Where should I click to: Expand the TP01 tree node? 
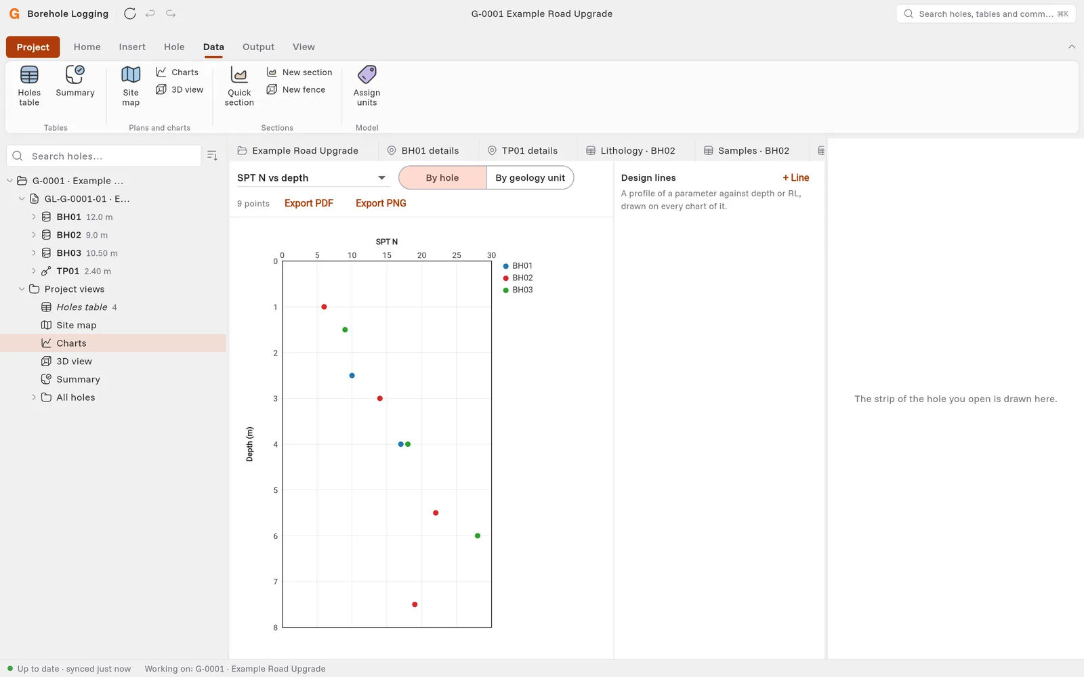34,271
